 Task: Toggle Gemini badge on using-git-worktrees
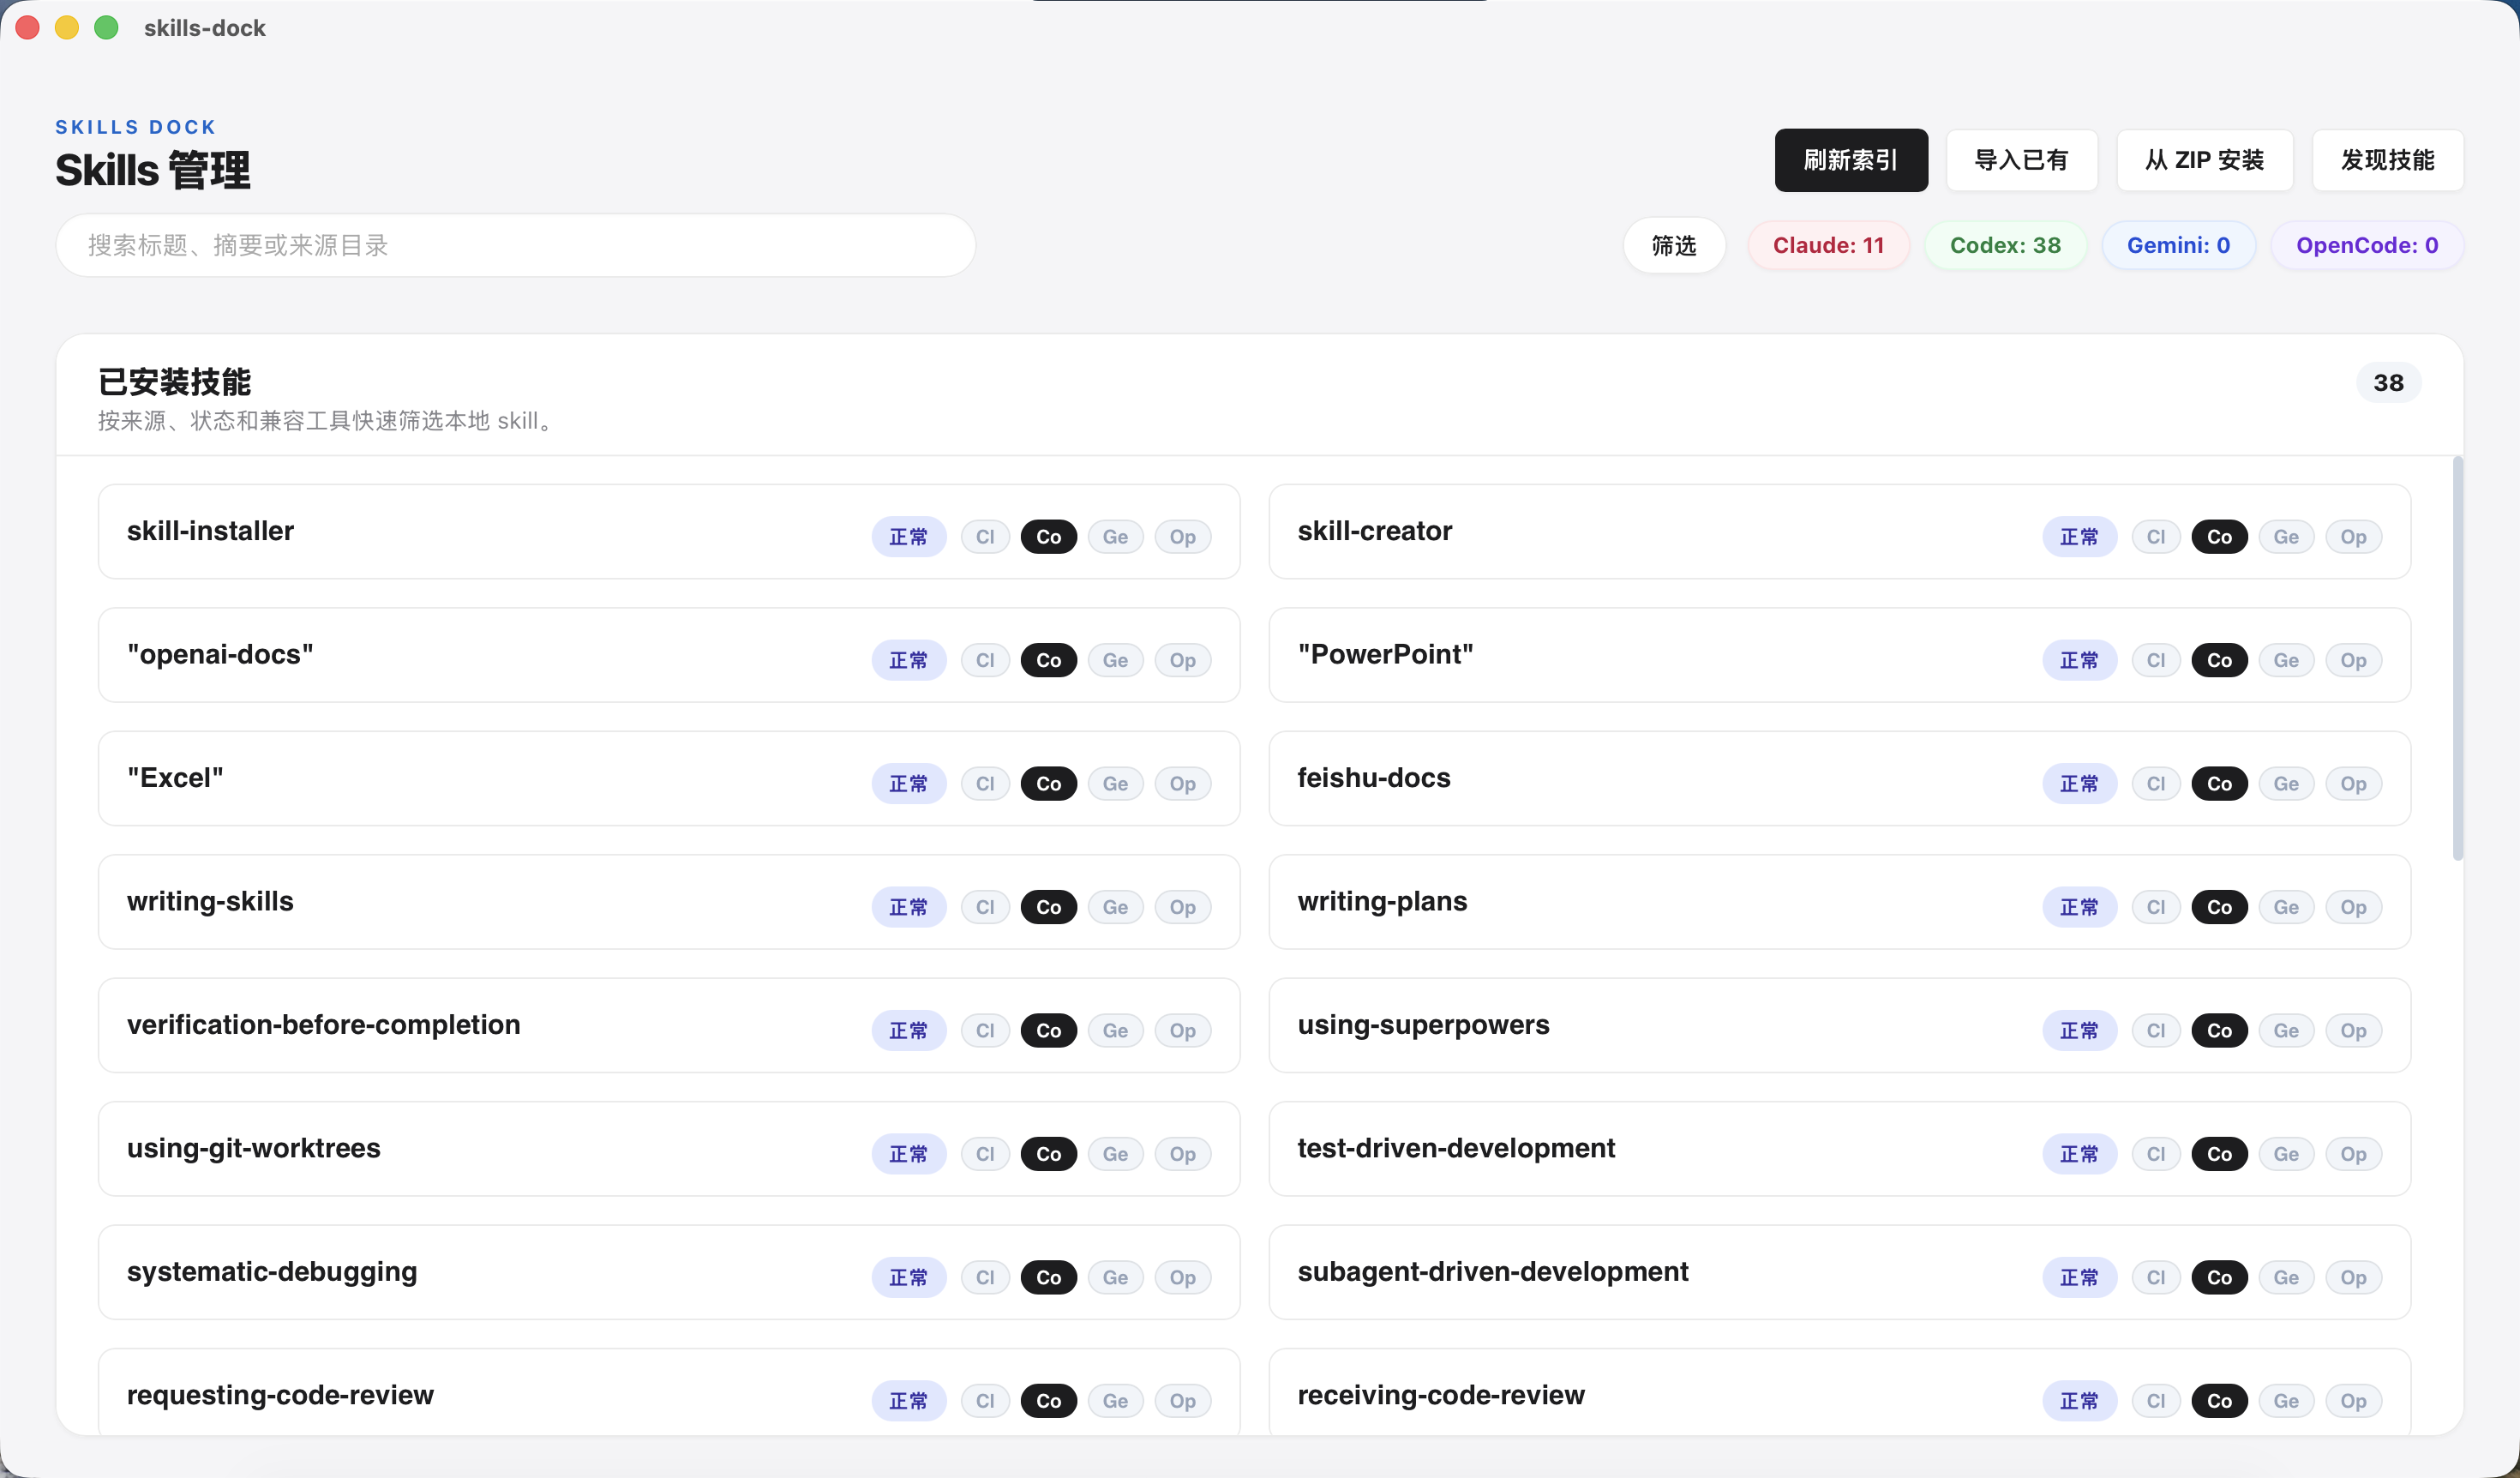(1115, 1153)
